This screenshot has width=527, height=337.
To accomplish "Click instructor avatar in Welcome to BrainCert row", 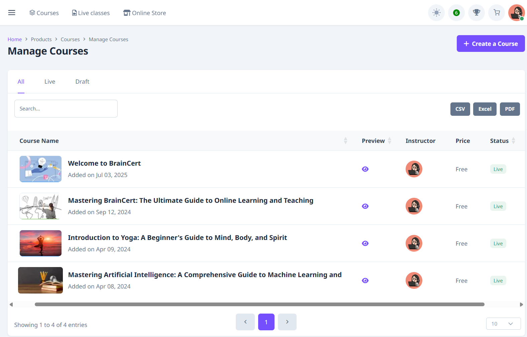I will (x=414, y=169).
